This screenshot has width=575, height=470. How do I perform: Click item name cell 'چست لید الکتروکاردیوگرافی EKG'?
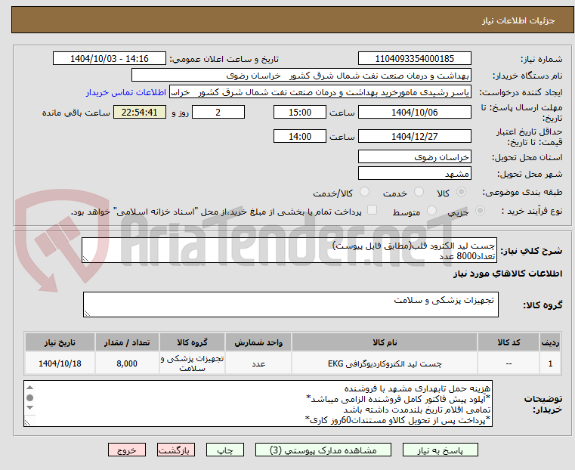385,363
